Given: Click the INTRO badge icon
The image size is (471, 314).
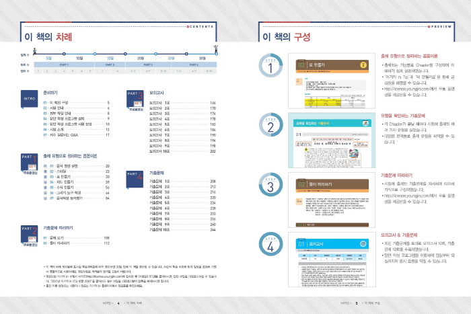Looking at the screenshot, I should point(29,99).
